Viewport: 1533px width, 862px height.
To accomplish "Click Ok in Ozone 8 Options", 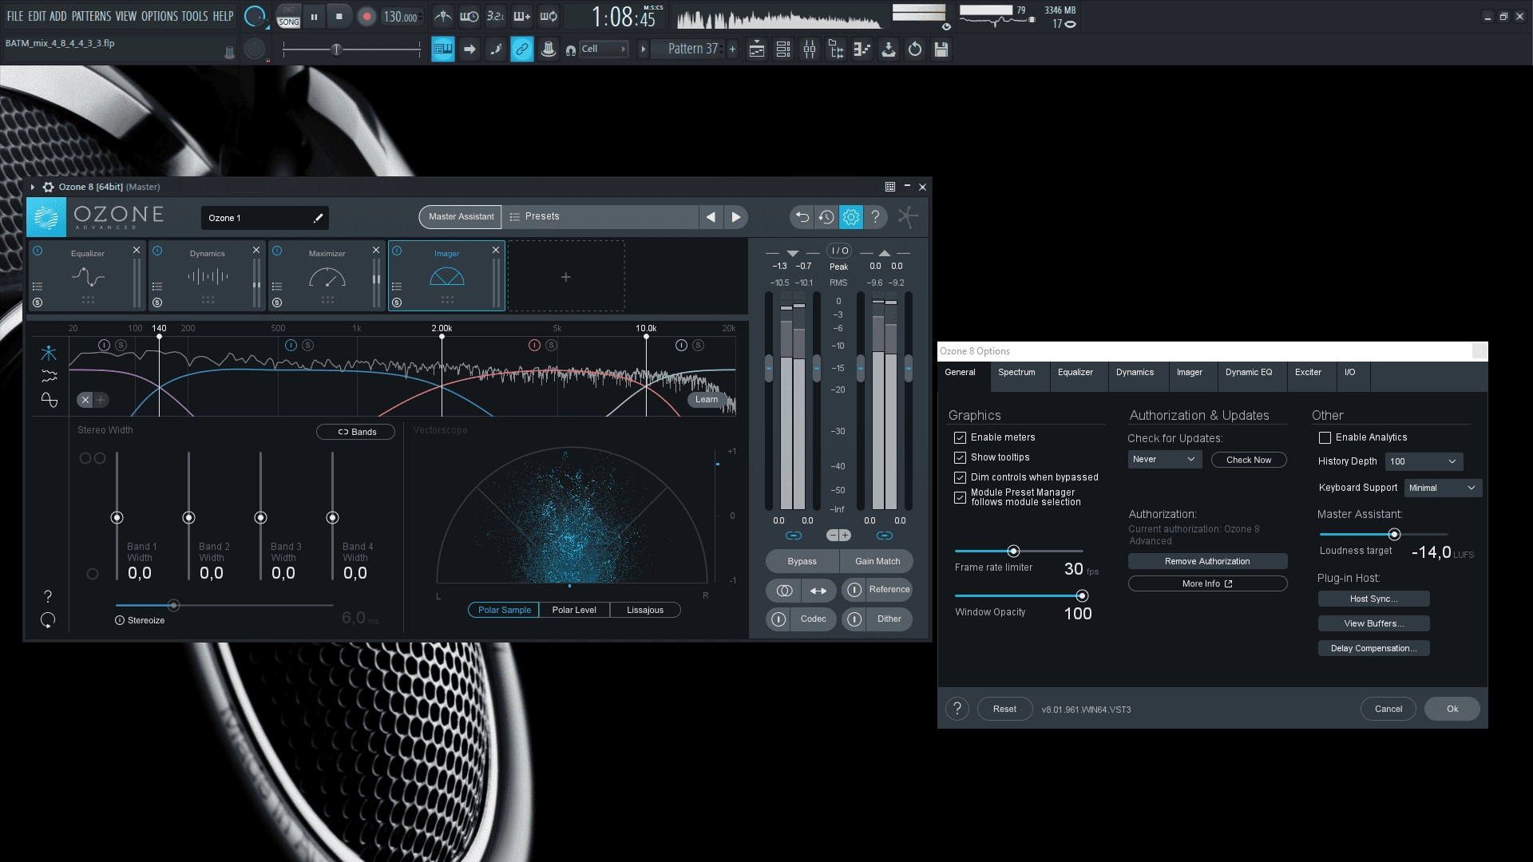I will [1452, 709].
